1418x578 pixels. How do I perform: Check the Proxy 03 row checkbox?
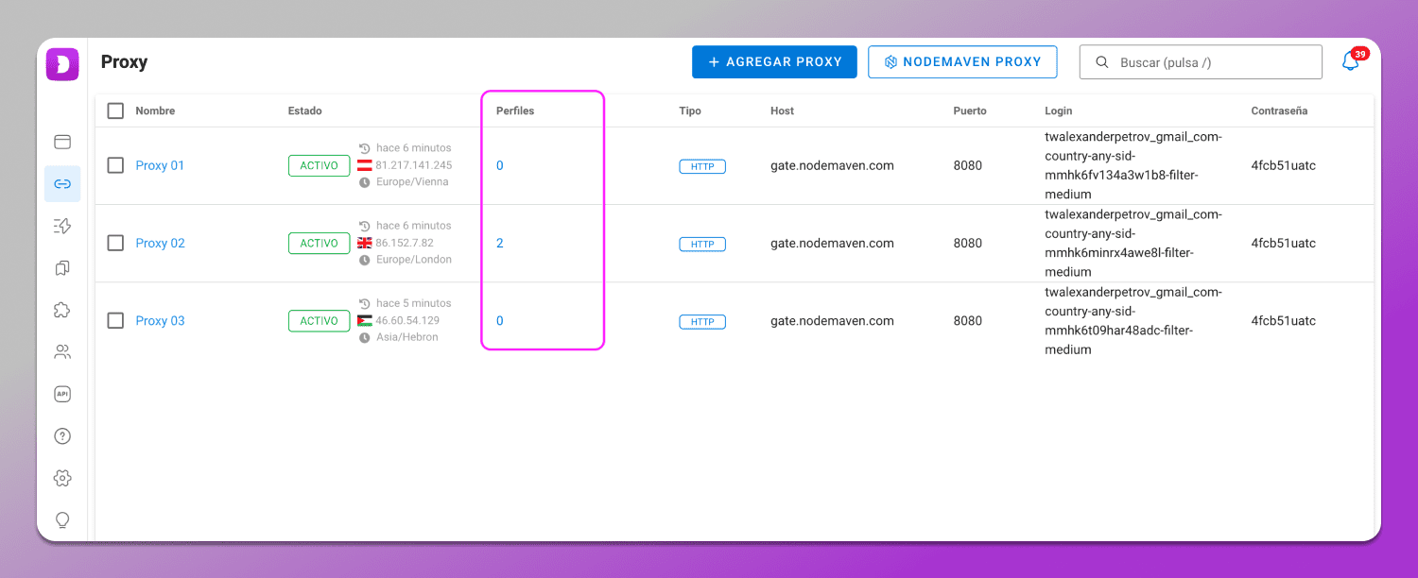(115, 320)
